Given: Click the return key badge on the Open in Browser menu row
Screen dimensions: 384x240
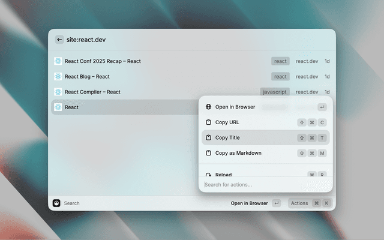Looking at the screenshot, I should [x=322, y=107].
